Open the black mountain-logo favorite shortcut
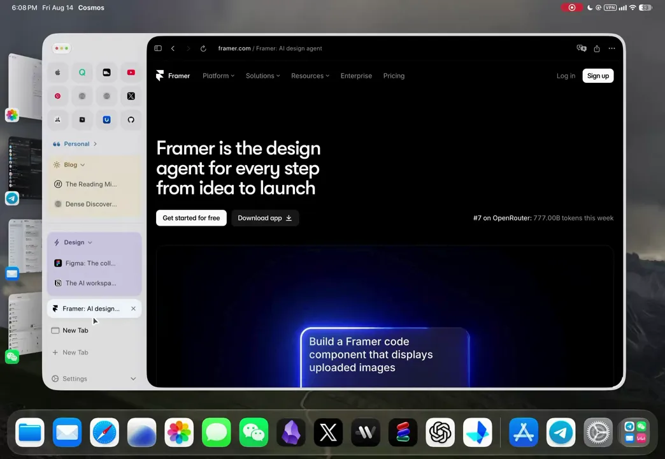The image size is (665, 459). [x=106, y=73]
